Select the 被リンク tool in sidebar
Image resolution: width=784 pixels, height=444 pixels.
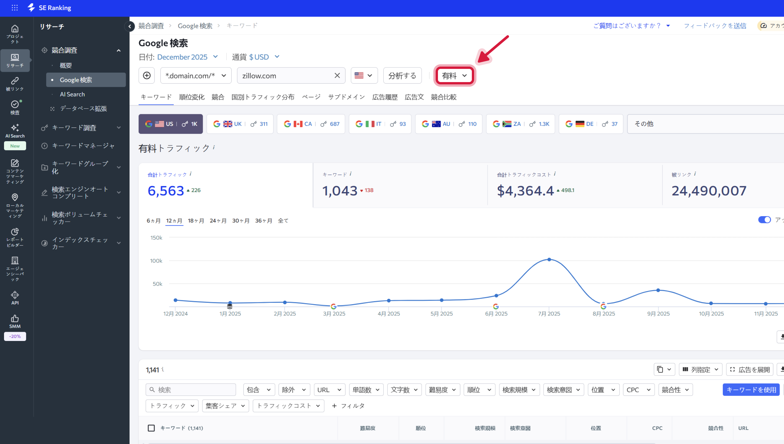(15, 83)
